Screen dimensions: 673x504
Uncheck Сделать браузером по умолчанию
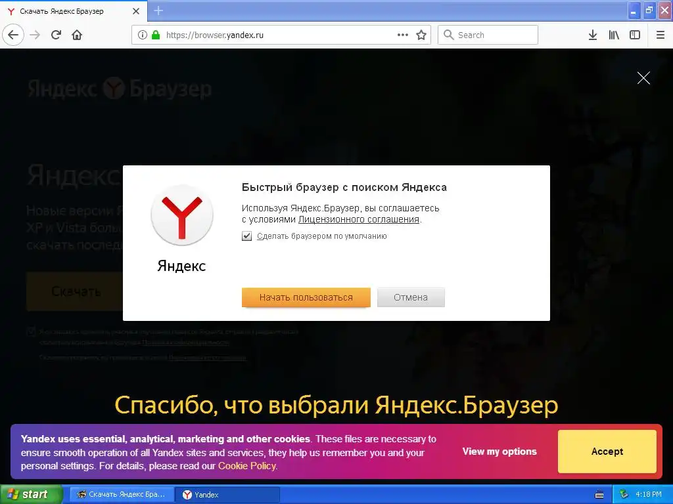247,236
